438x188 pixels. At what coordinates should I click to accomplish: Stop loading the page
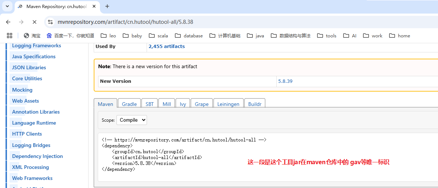tap(35, 22)
